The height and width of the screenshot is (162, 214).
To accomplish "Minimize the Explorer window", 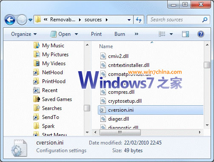I will (x=174, y=4).
